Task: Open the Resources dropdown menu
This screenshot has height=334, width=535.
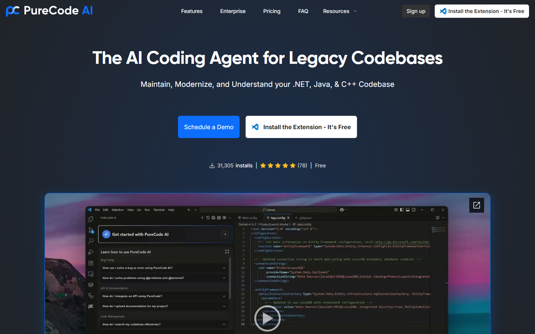Action: point(340,11)
